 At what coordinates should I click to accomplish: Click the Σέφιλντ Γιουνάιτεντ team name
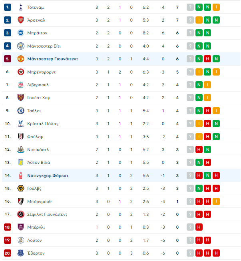tap(47, 214)
